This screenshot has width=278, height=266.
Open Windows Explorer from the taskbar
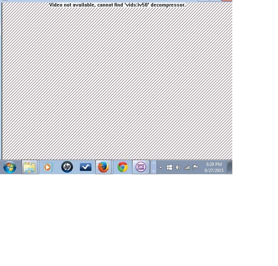click(29, 167)
